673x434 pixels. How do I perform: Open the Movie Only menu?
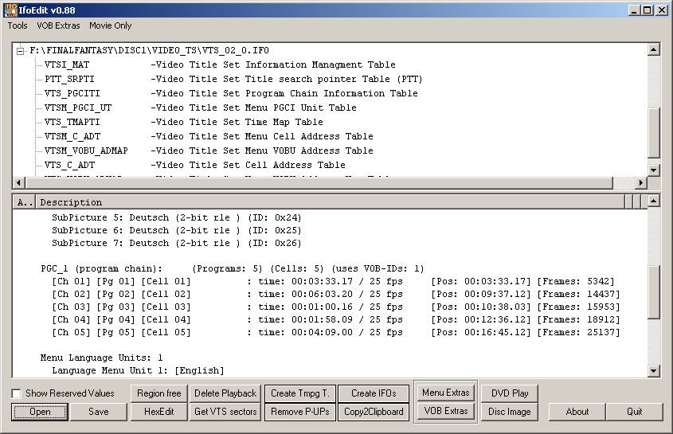[x=111, y=25]
